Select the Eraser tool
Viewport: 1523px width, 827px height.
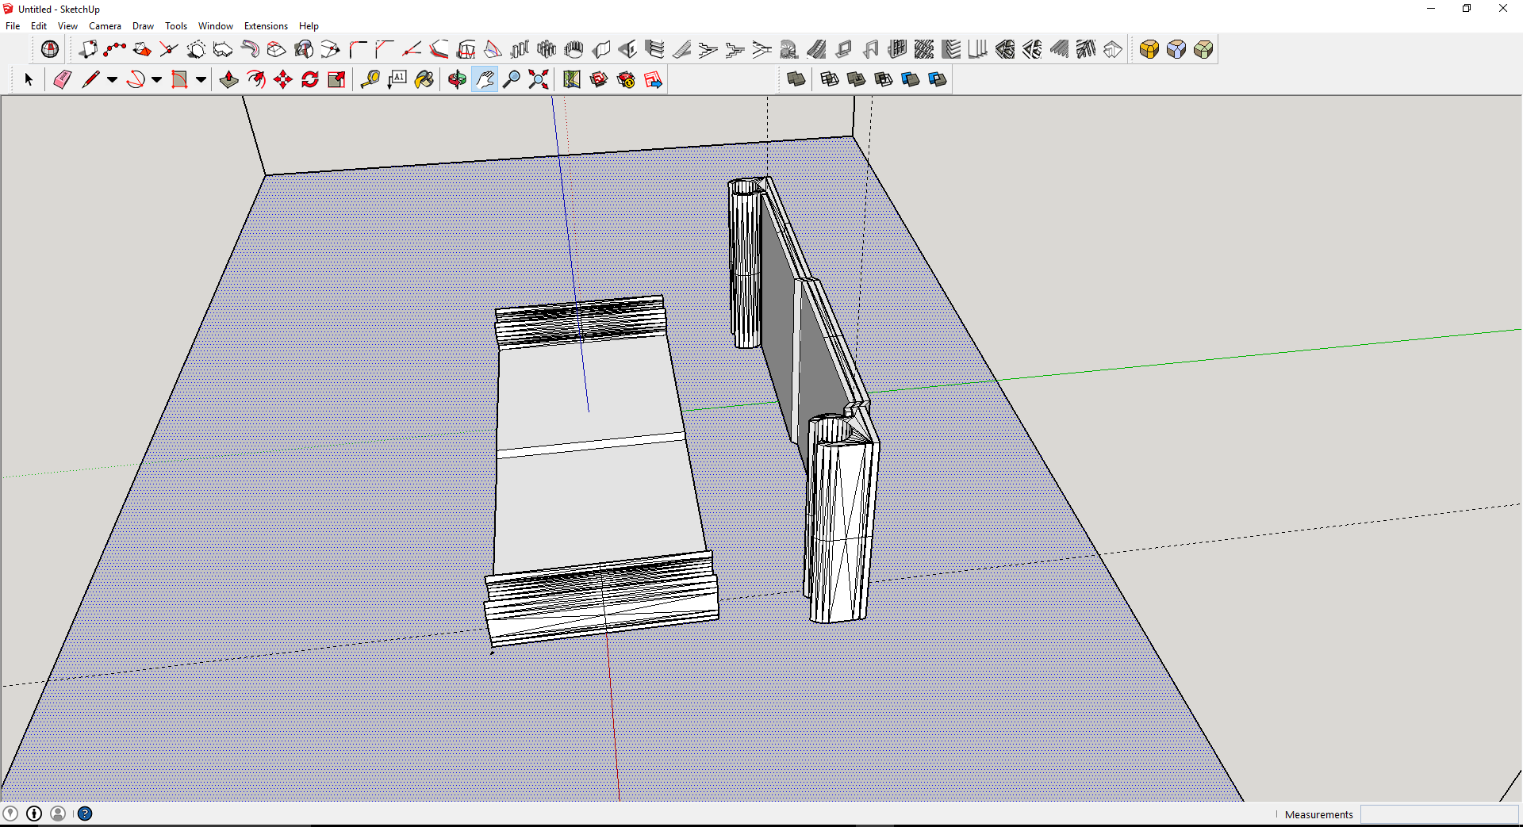[x=63, y=79]
